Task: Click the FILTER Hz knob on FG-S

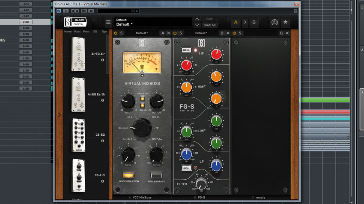Action: coord(201,184)
